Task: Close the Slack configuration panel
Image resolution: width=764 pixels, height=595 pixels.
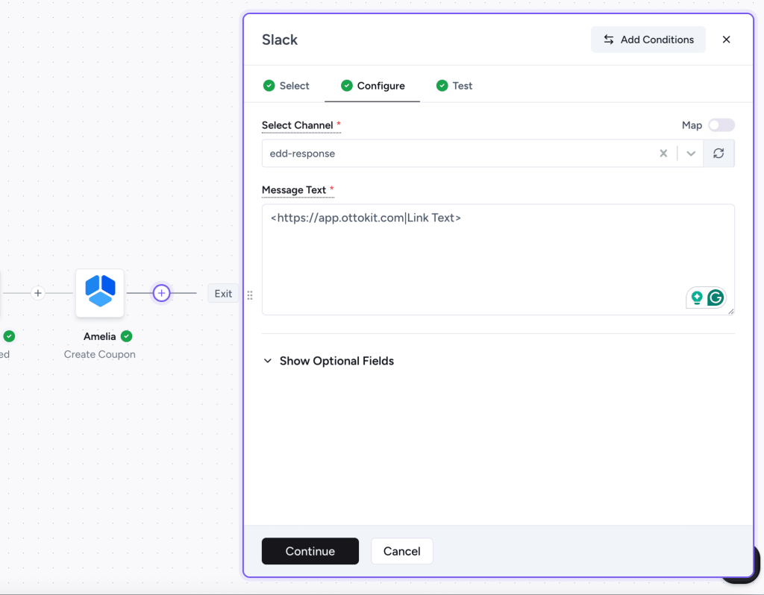Action: (x=726, y=40)
